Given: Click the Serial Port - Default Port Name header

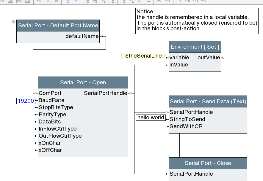Looking at the screenshot, I should click(58, 26).
